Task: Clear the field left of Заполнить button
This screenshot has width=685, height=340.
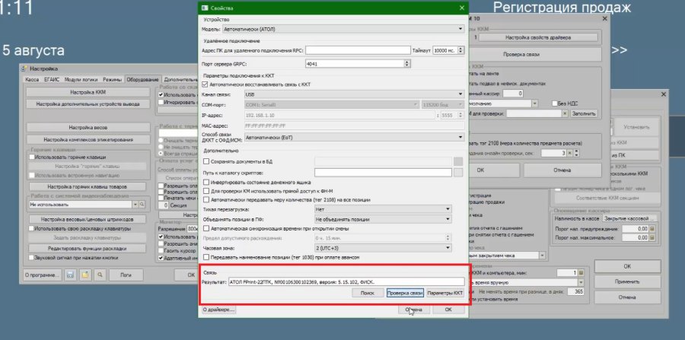Action: coord(565,113)
